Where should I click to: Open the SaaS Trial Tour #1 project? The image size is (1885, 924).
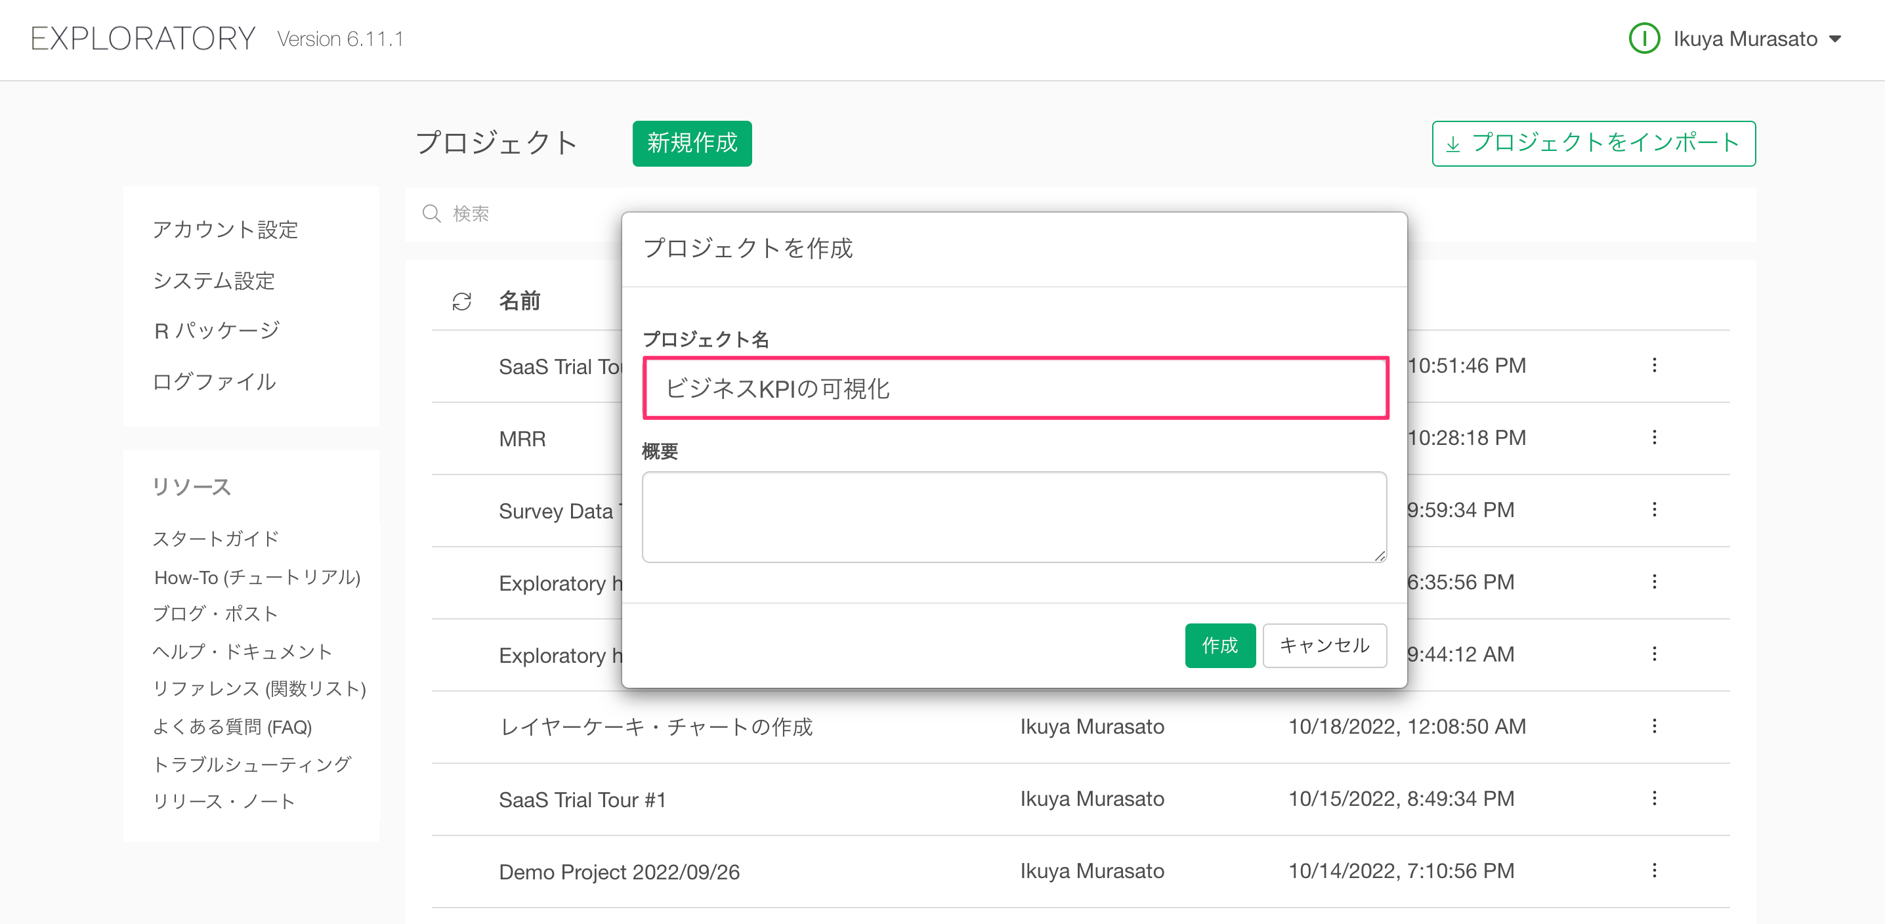[x=582, y=799]
